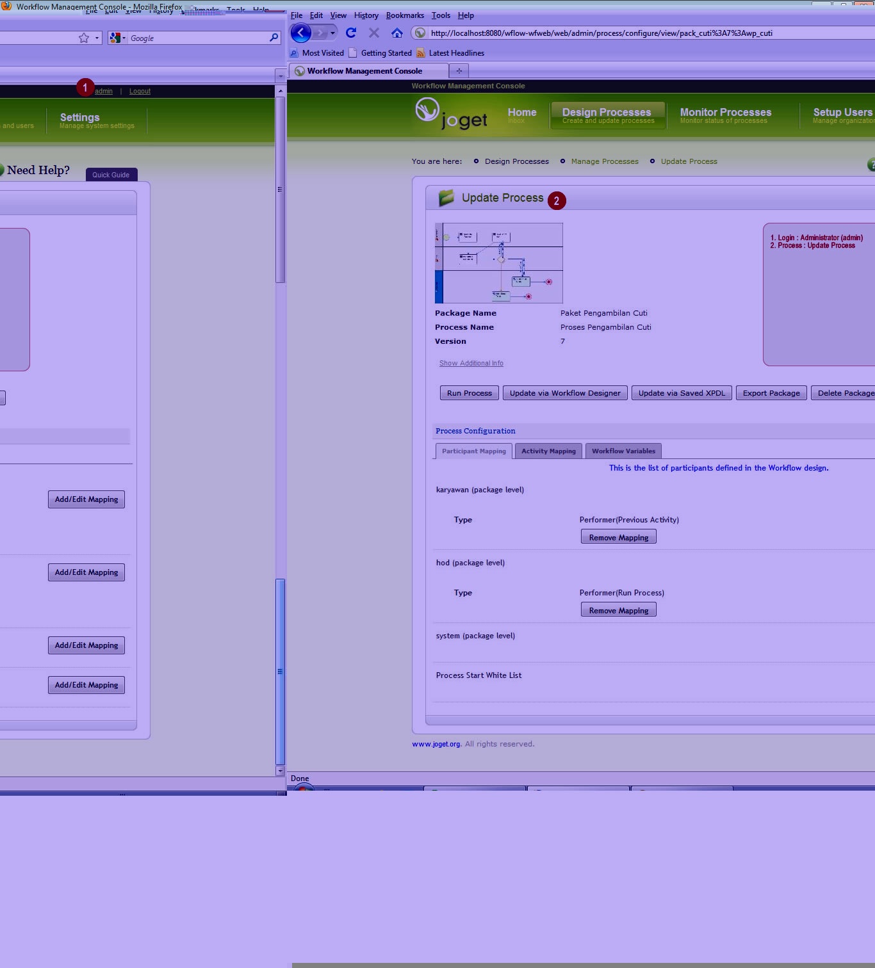The image size is (875, 968).
Task: Open a new tab with the plus button
Action: tap(459, 71)
